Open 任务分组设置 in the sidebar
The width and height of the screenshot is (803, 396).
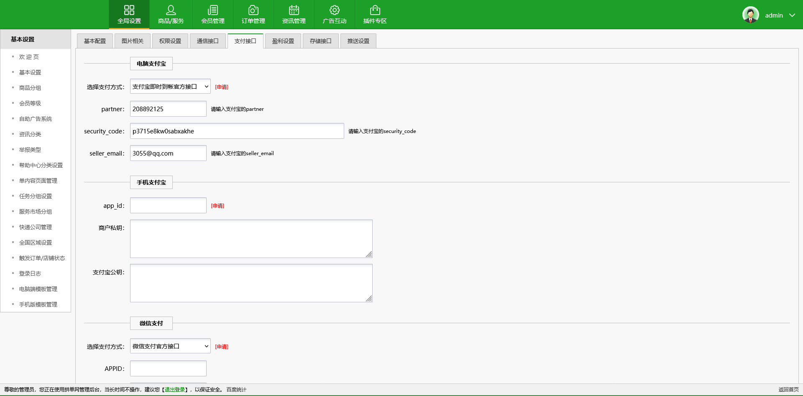(36, 196)
